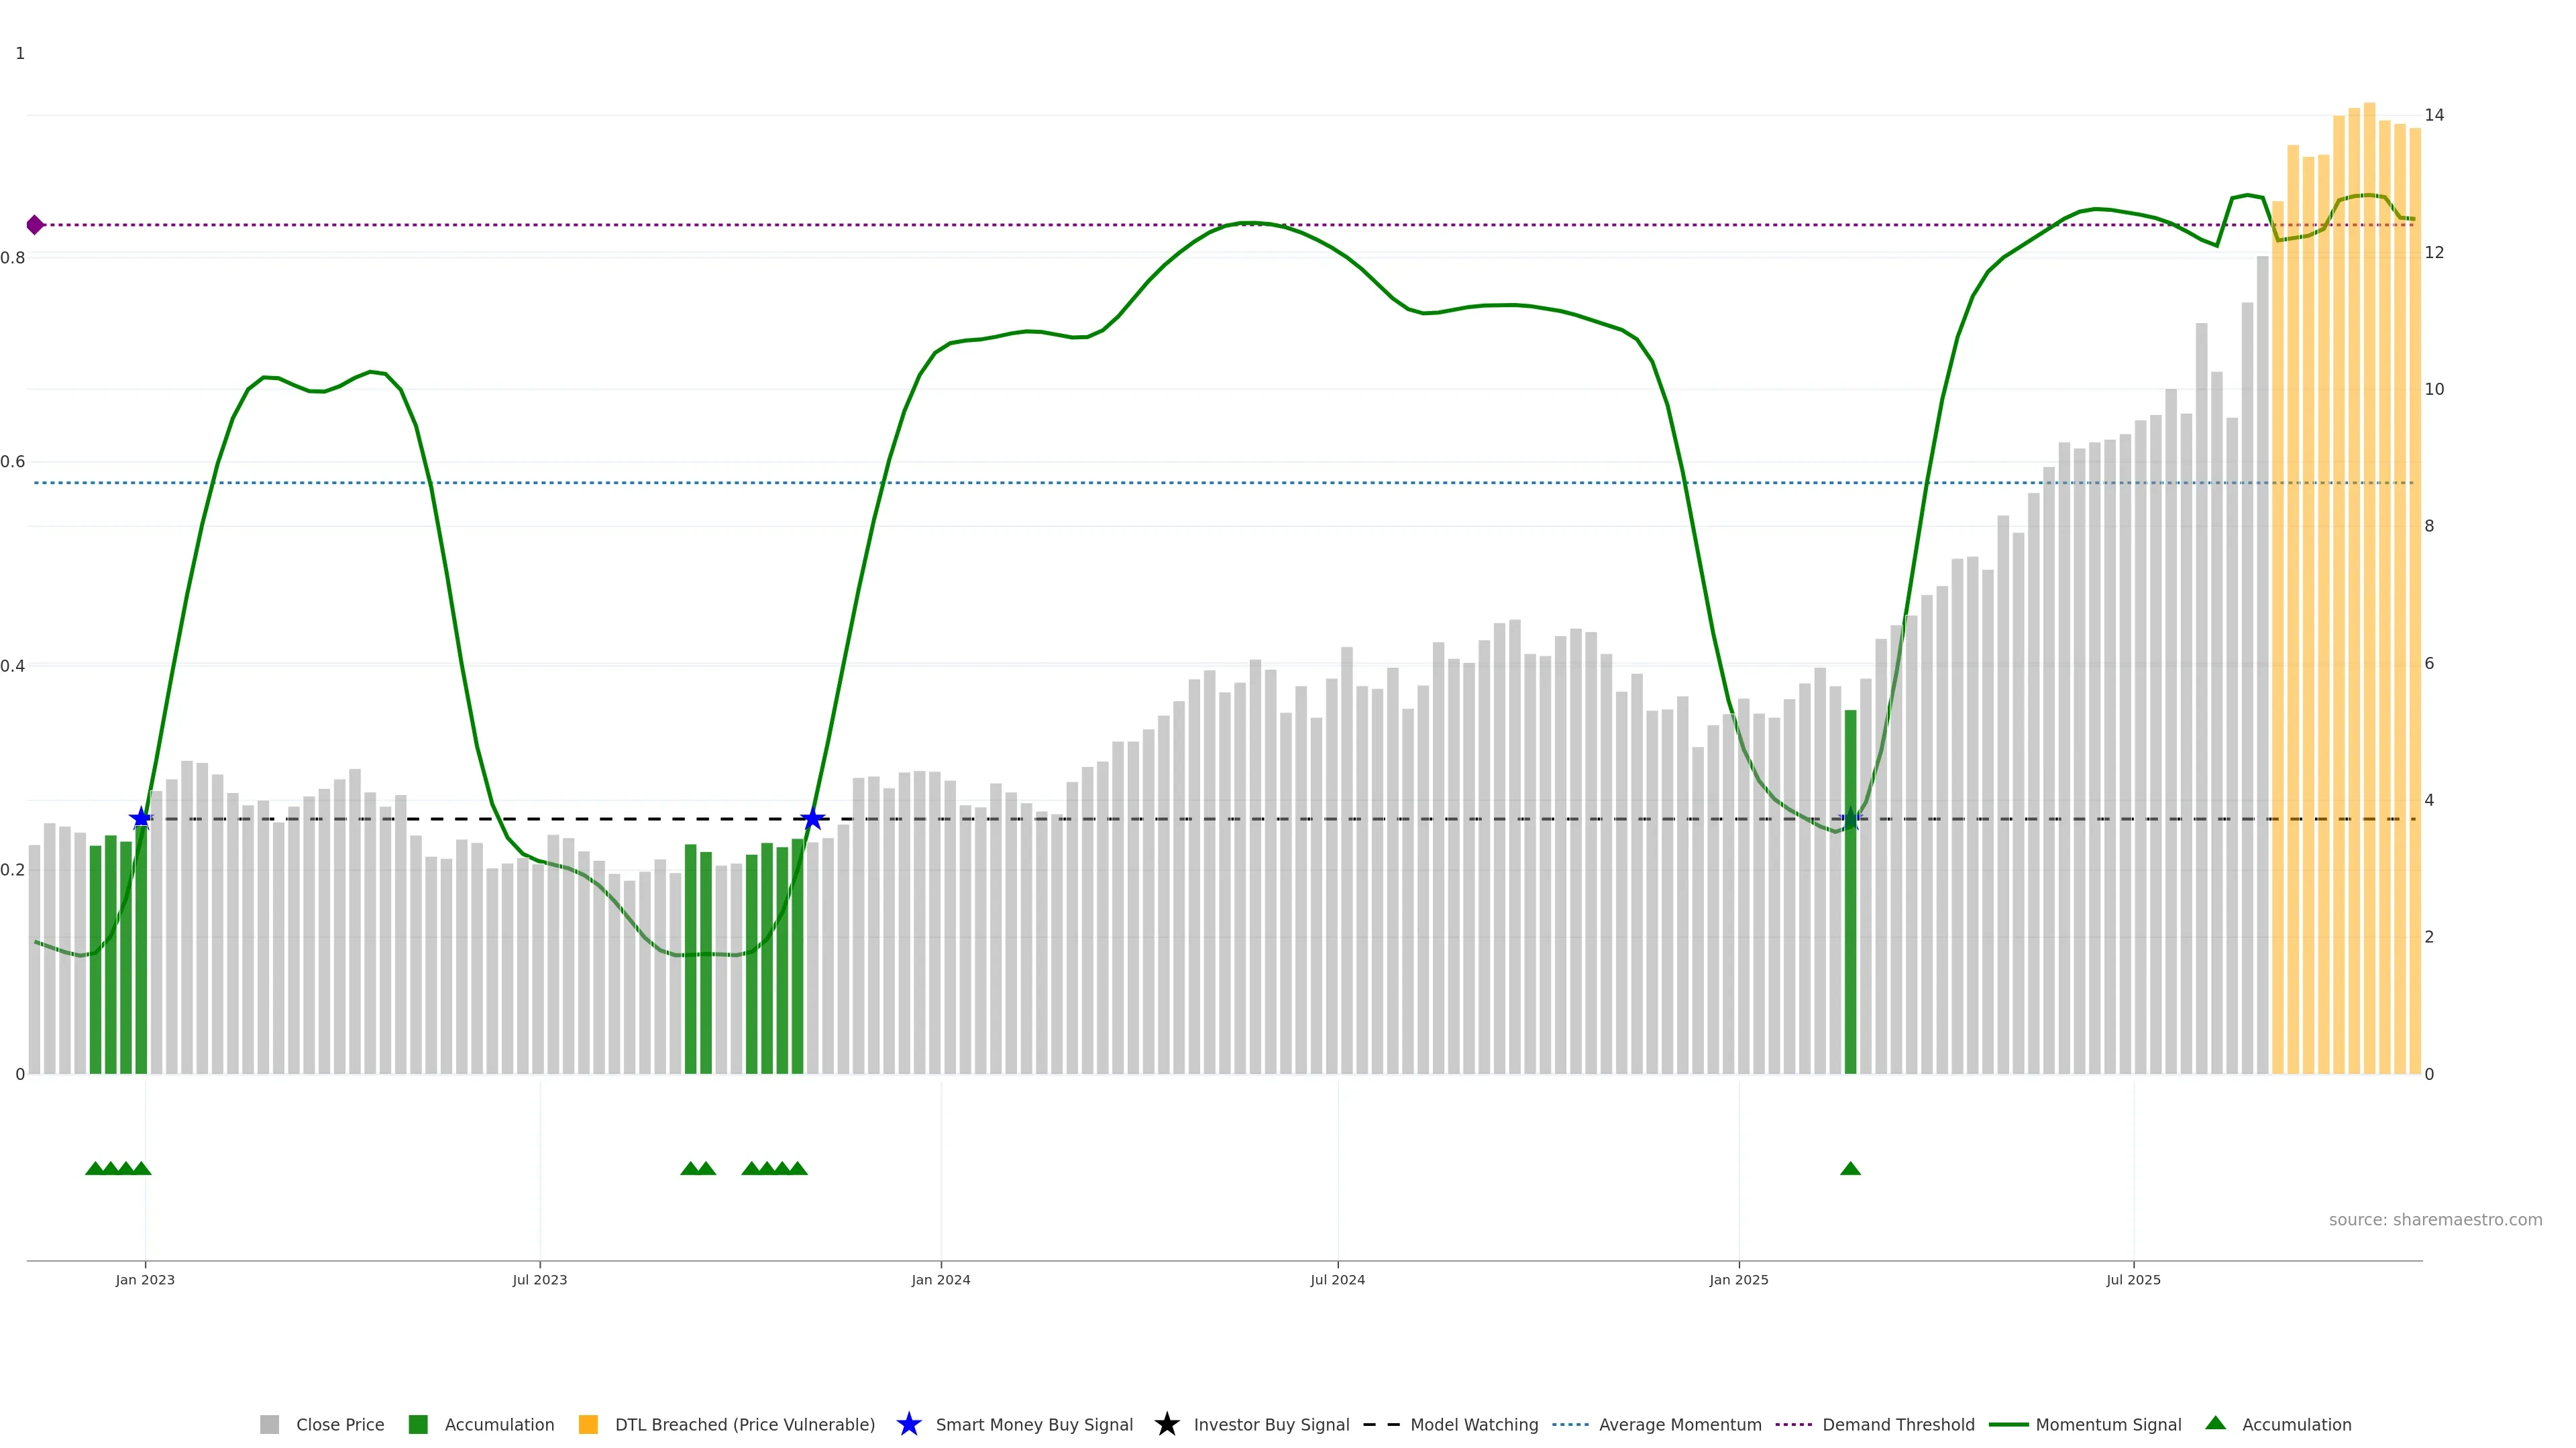The width and height of the screenshot is (2576, 1448).
Task: Click the grey Close Price color swatch
Action: 270,1424
